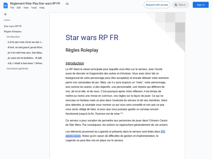The image size is (212, 159).
Task: Click the globe icon in Share button
Action: (x=176, y=5)
